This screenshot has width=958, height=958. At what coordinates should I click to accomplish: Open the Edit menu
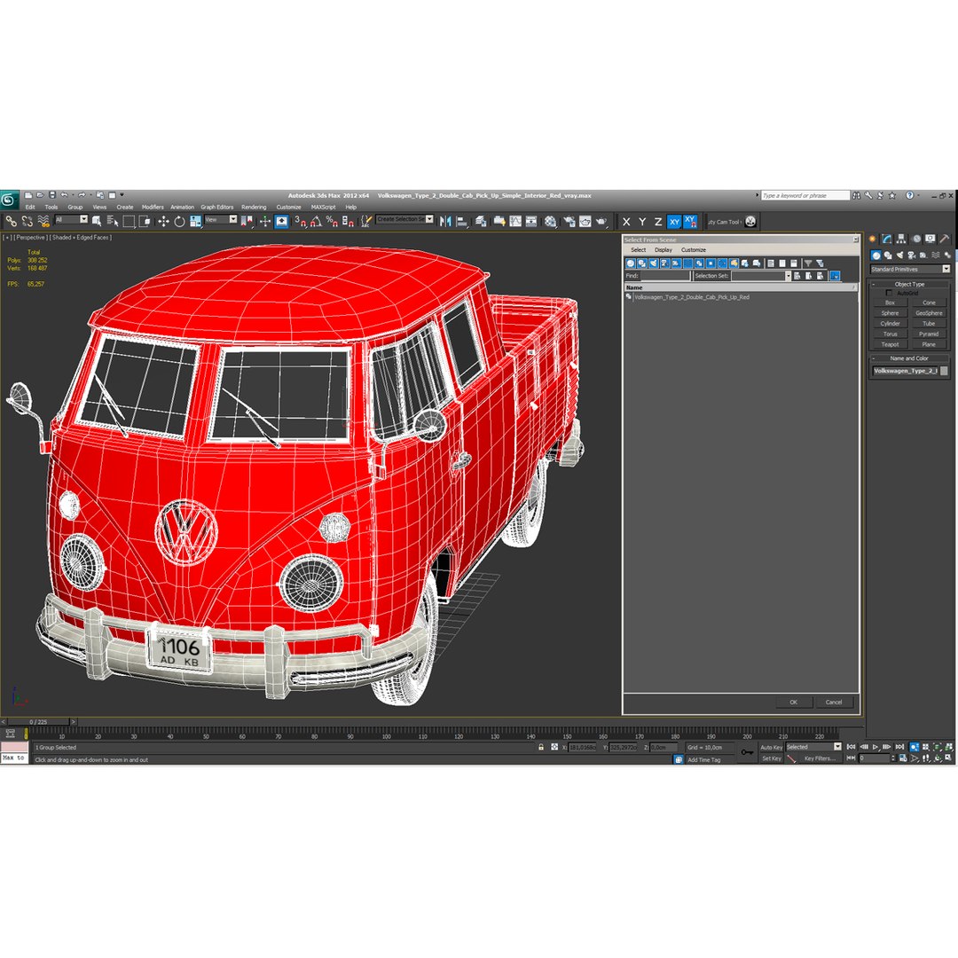pyautogui.click(x=30, y=207)
